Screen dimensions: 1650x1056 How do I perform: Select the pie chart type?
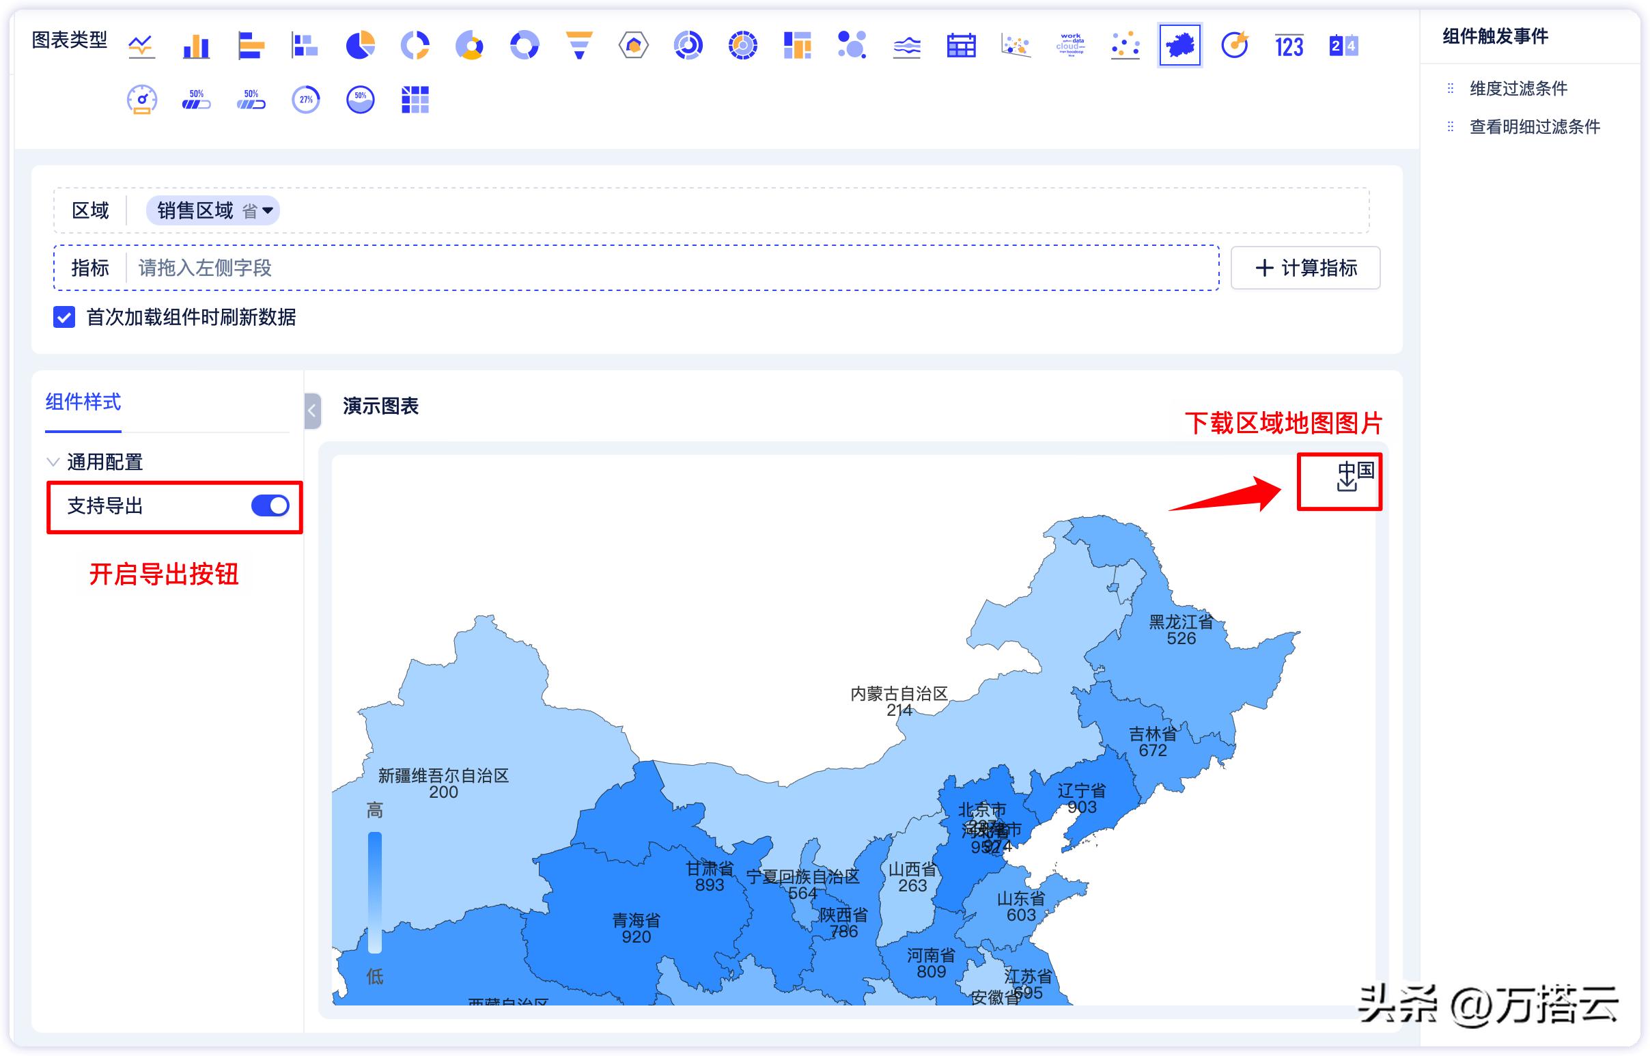(x=362, y=44)
